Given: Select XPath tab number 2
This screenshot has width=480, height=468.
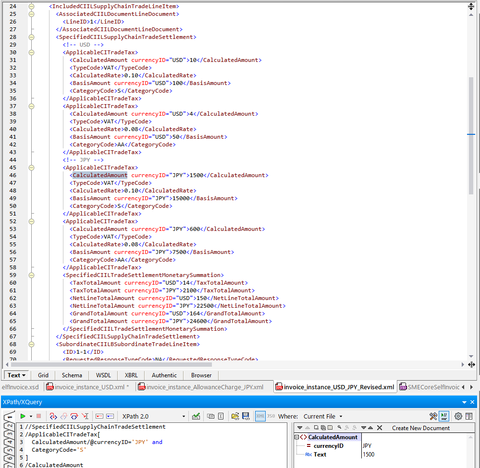Looking at the screenshot, I should pos(10,426).
